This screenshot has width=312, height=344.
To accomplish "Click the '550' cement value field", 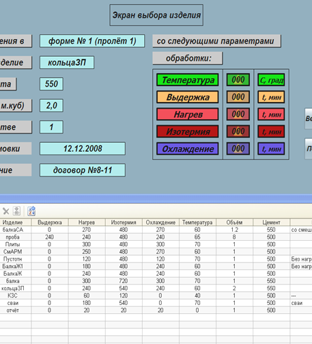I will tap(51, 84).
